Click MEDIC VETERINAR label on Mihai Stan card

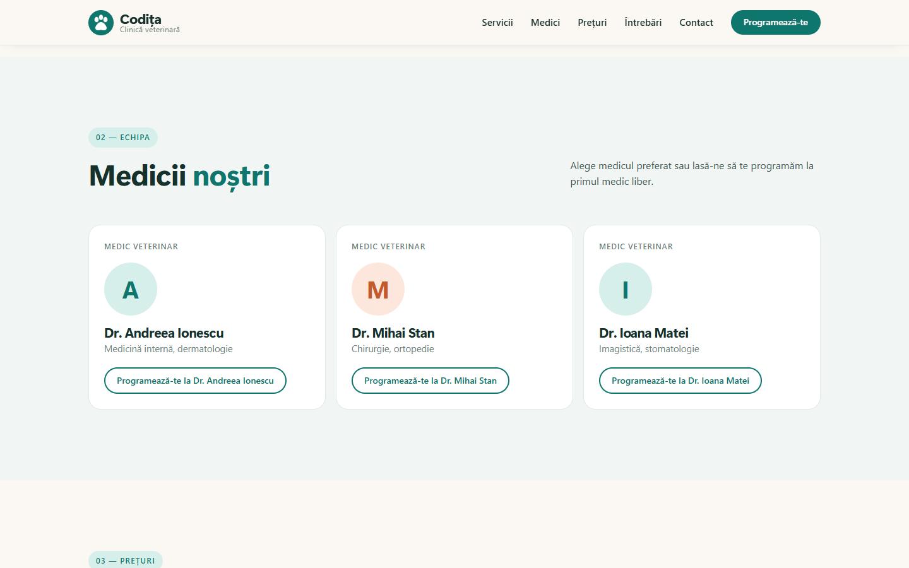[x=389, y=247]
